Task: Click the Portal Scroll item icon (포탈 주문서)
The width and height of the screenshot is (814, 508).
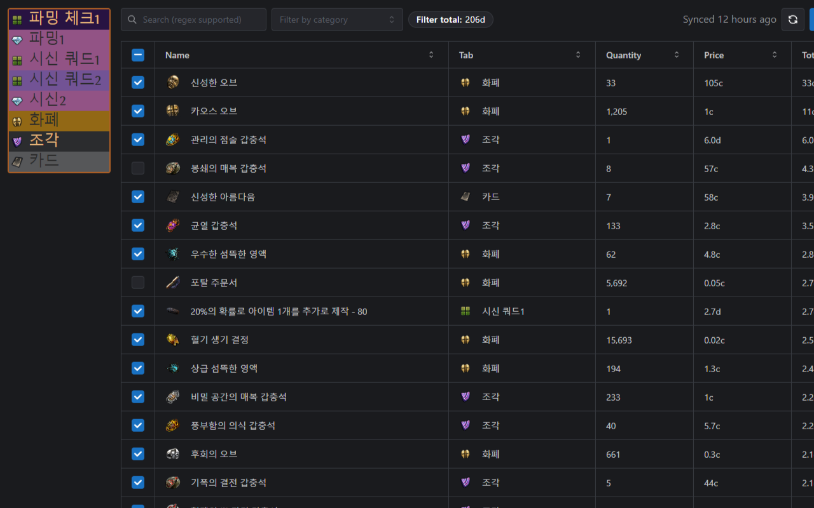Action: click(173, 283)
